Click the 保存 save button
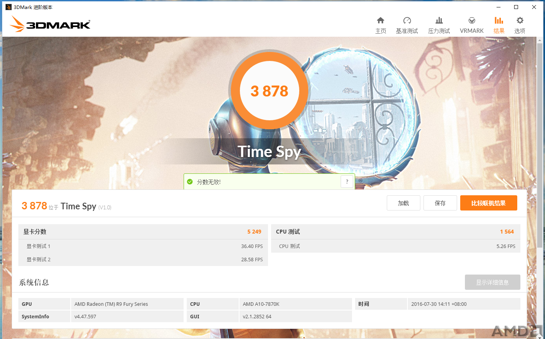 pyautogui.click(x=440, y=203)
